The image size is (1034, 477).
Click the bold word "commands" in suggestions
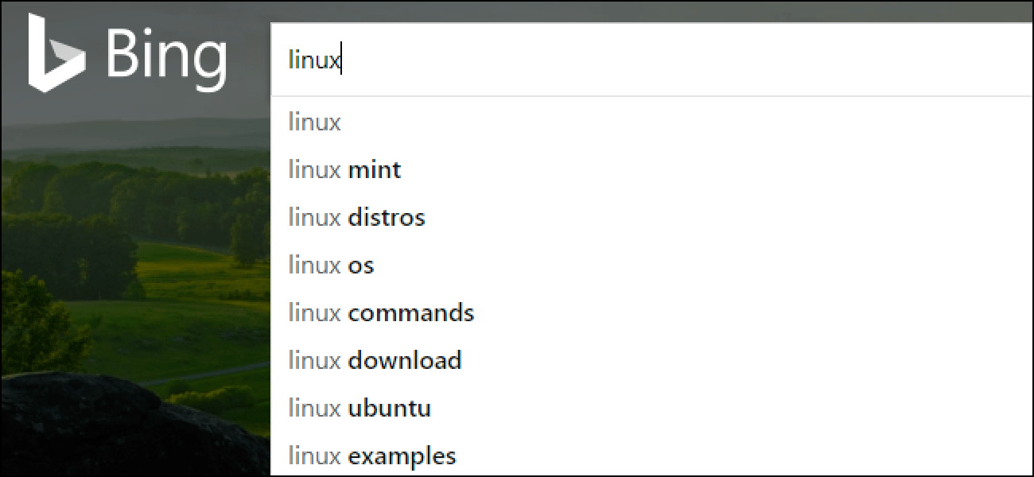click(411, 313)
